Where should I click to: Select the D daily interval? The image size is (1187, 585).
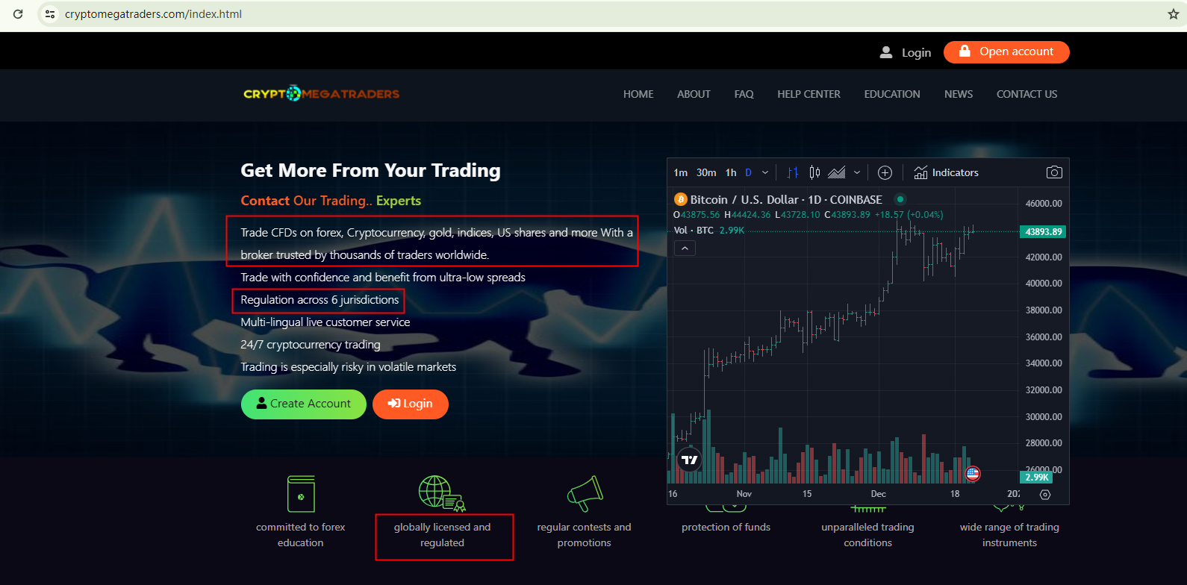point(748,172)
